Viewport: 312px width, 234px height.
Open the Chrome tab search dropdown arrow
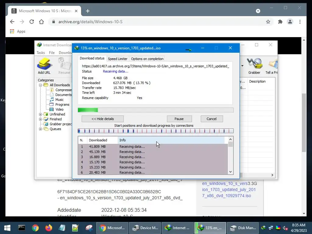(x=258, y=11)
